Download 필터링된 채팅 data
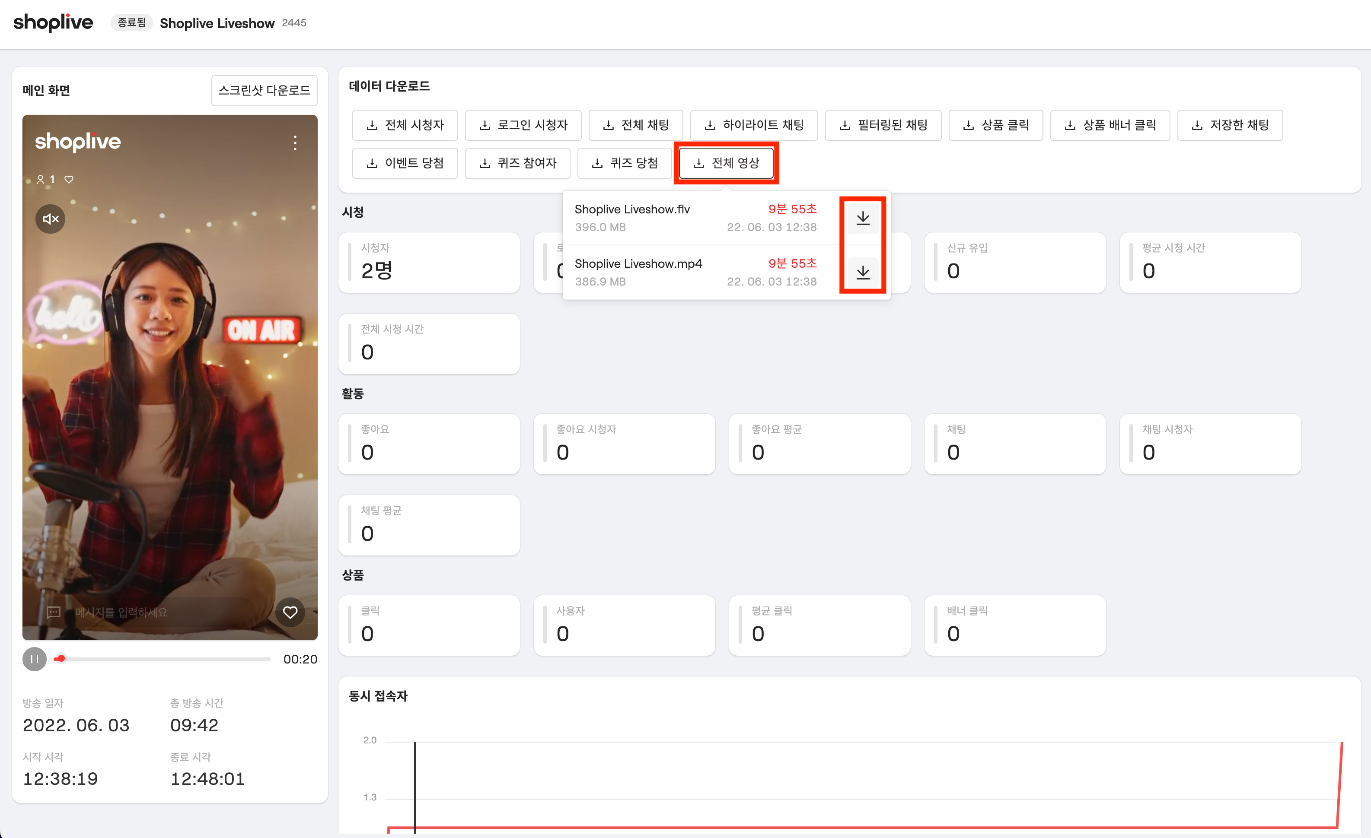The width and height of the screenshot is (1371, 838). coord(883,125)
